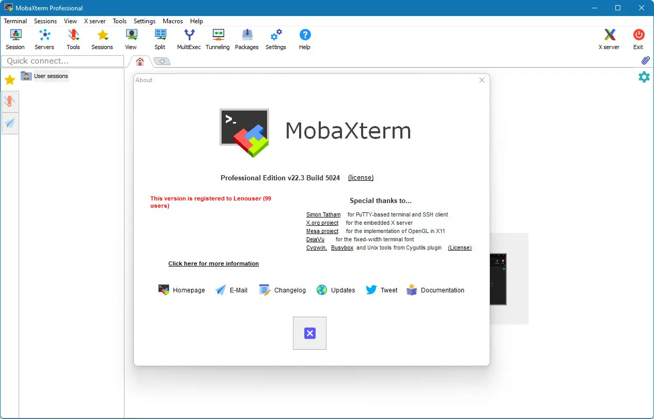Viewport: 654px width, 419px height.
Task: Click the Split toolbar icon
Action: tap(160, 39)
